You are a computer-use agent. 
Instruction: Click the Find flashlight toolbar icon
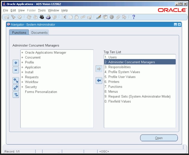coord(13,17)
